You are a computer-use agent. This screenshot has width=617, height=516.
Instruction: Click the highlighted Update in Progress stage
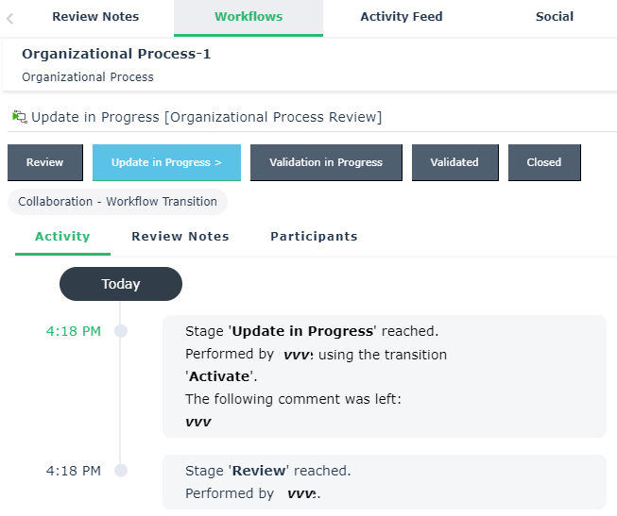[166, 162]
